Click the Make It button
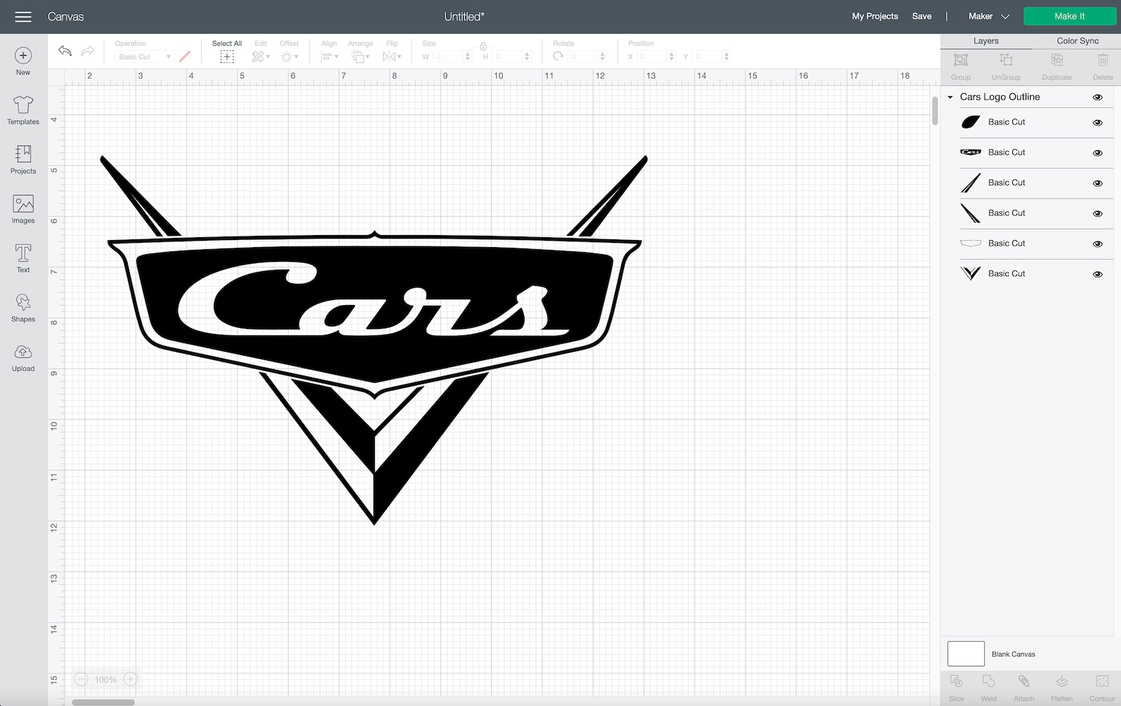This screenshot has height=706, width=1121. (1069, 16)
